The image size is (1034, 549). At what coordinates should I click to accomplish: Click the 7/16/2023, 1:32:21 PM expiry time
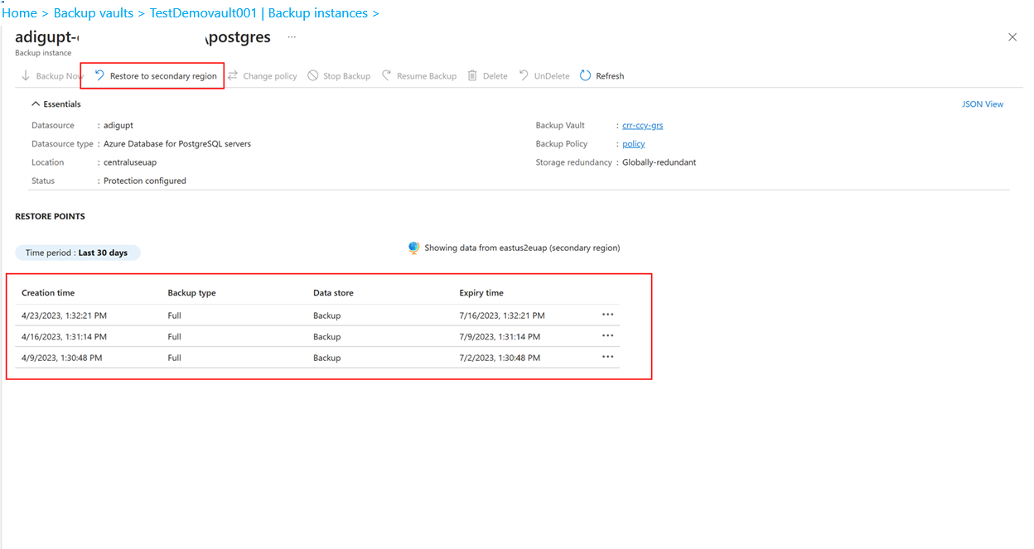coord(502,315)
